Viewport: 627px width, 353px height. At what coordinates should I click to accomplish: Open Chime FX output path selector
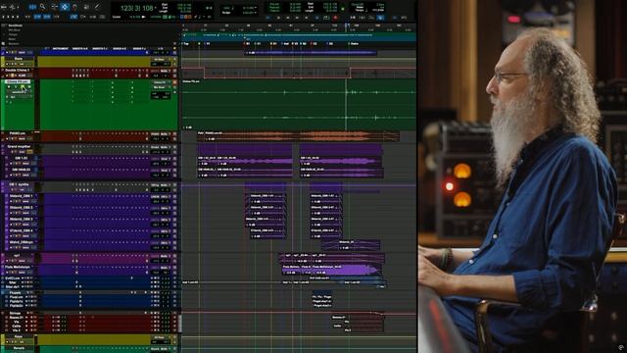point(160,87)
